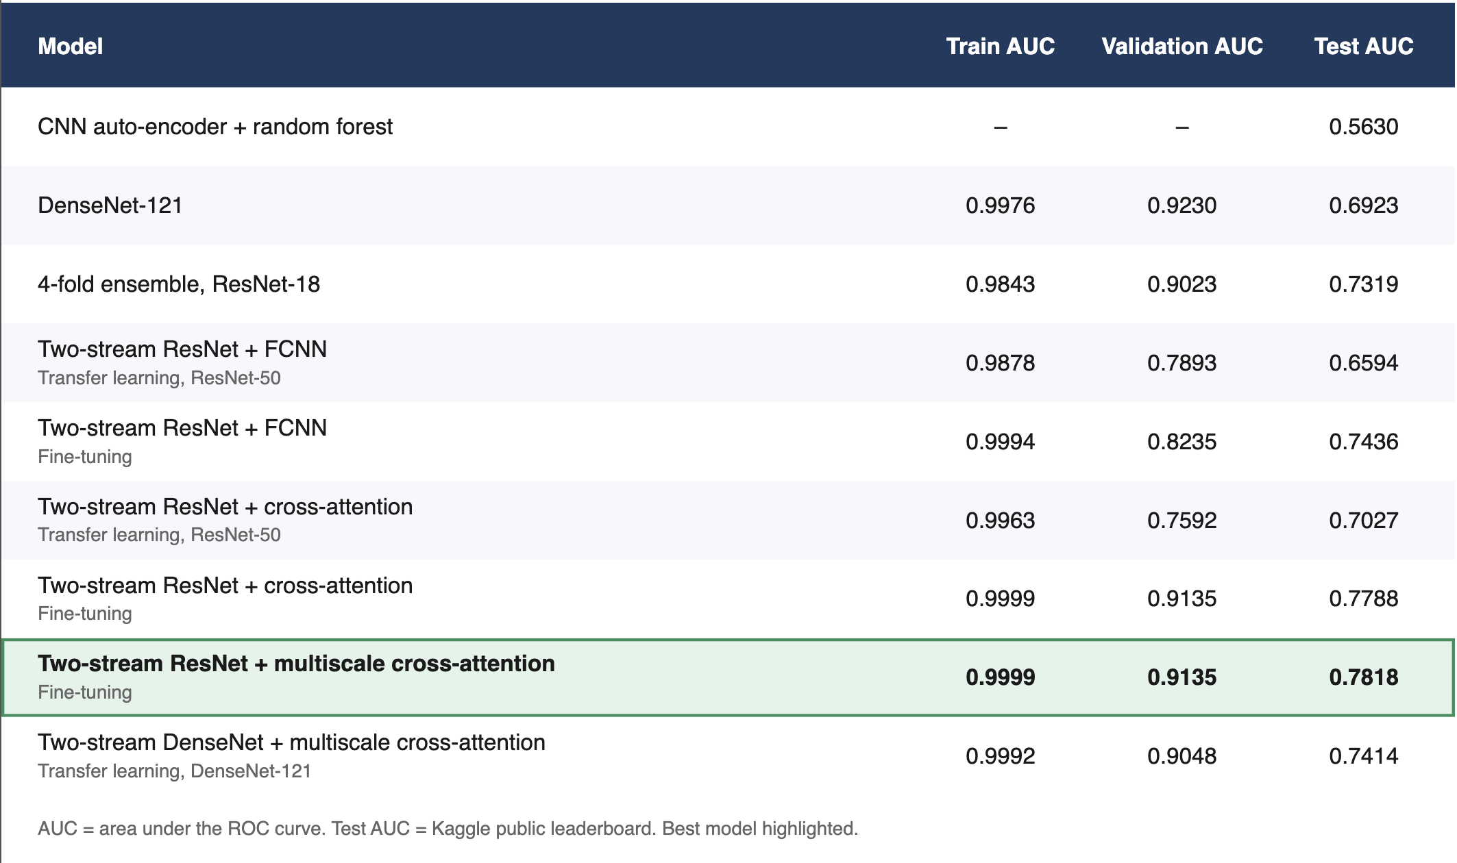The height and width of the screenshot is (863, 1457).
Task: Click train AUC value 0.9843
Action: 1000,284
